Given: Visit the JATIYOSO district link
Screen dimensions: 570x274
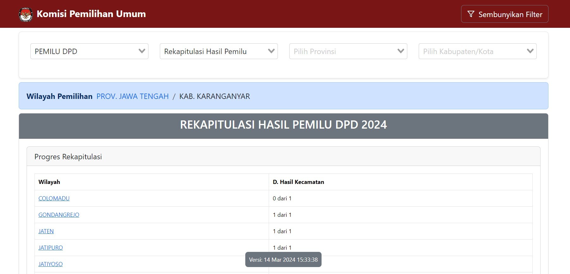Looking at the screenshot, I should [50, 264].
